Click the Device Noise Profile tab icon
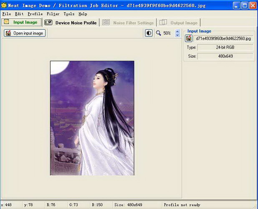258x209 pixels. 48,23
